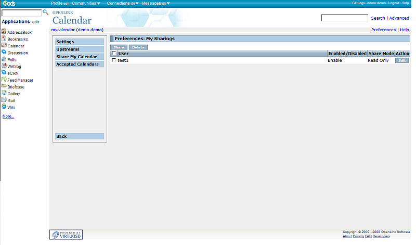Click the Feed Manager icon
The width and height of the screenshot is (416, 245).
[4, 80]
